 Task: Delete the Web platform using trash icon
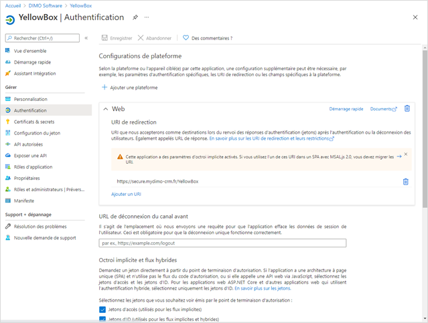[407, 108]
